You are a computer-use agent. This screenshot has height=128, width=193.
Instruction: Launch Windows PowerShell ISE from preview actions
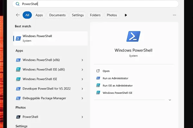point(117,93)
